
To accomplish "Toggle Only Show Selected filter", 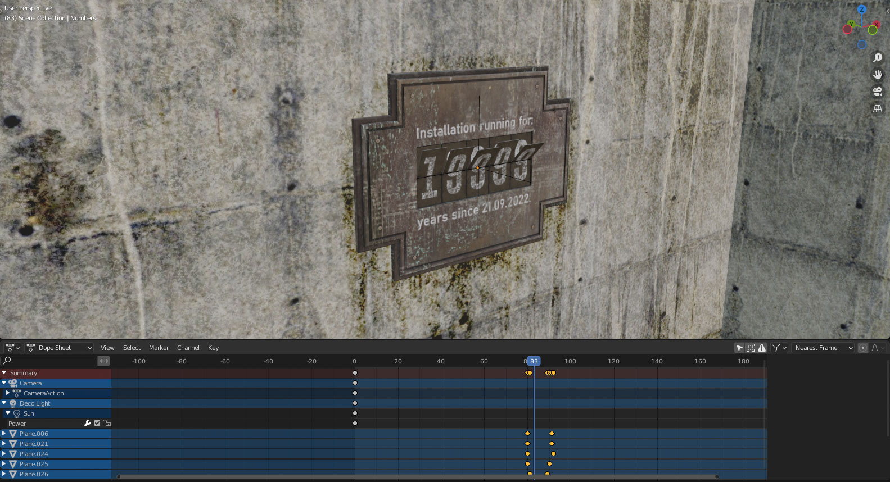I will tap(739, 348).
